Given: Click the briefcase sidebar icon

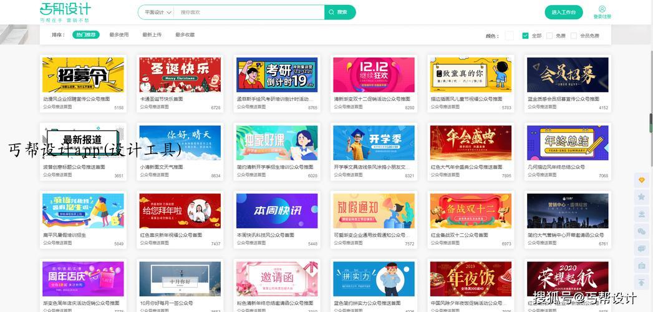Looking at the screenshot, I should point(641,265).
